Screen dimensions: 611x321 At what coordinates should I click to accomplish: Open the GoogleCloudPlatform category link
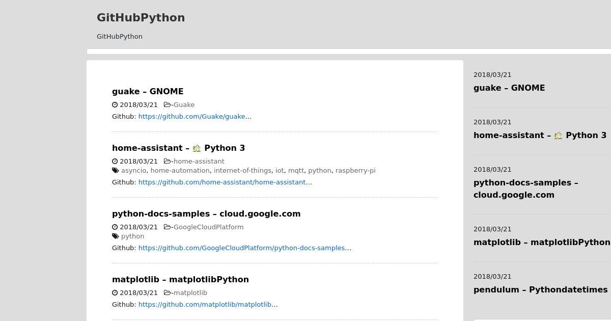[209, 227]
